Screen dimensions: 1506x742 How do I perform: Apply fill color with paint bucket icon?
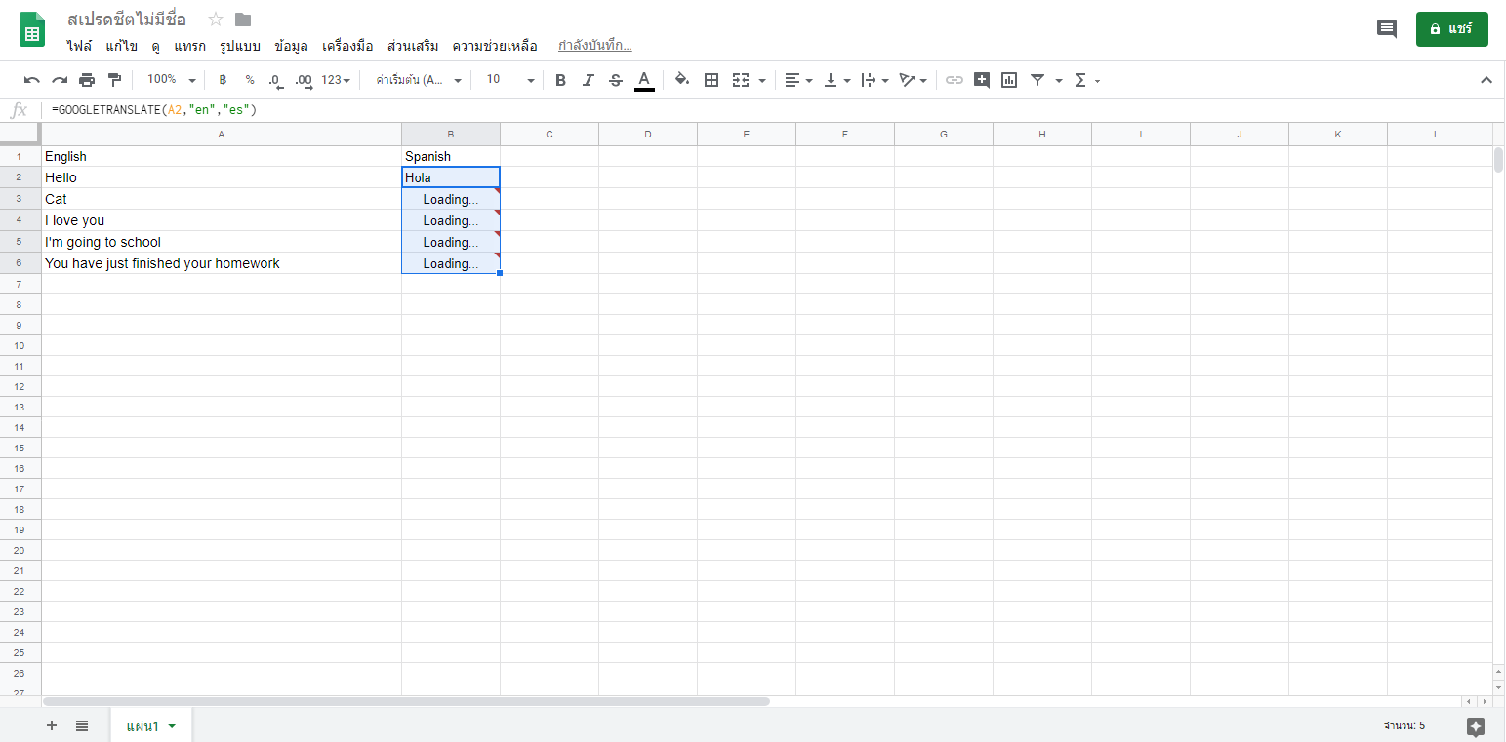point(682,80)
